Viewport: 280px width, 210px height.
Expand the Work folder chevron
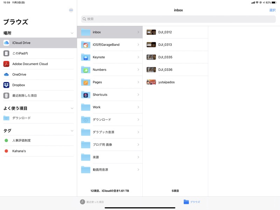(138, 107)
